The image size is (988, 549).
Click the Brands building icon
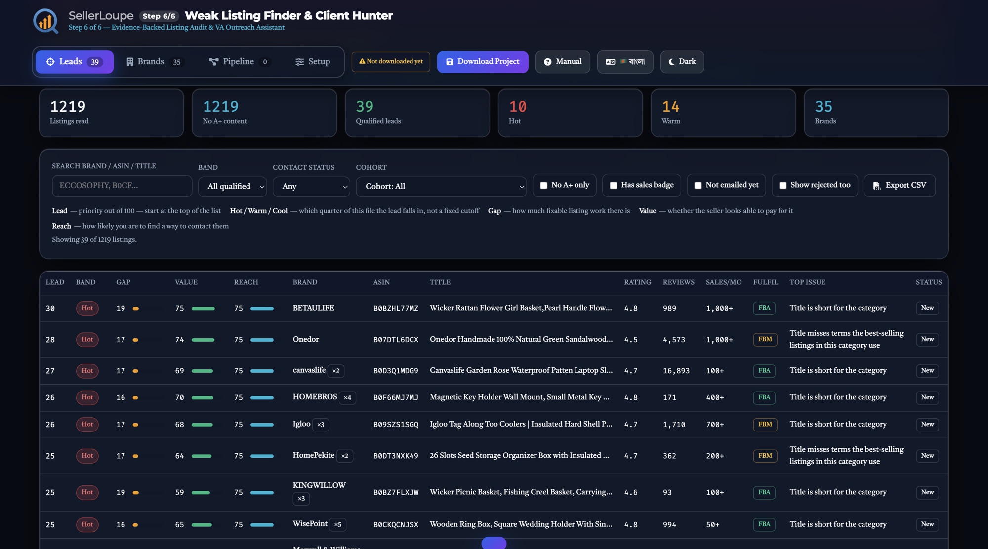click(x=130, y=62)
